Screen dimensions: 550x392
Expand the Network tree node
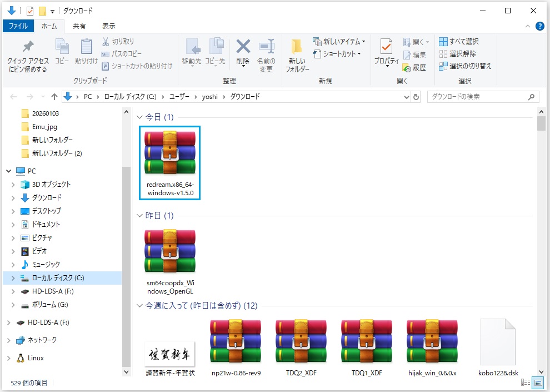pyautogui.click(x=9, y=340)
